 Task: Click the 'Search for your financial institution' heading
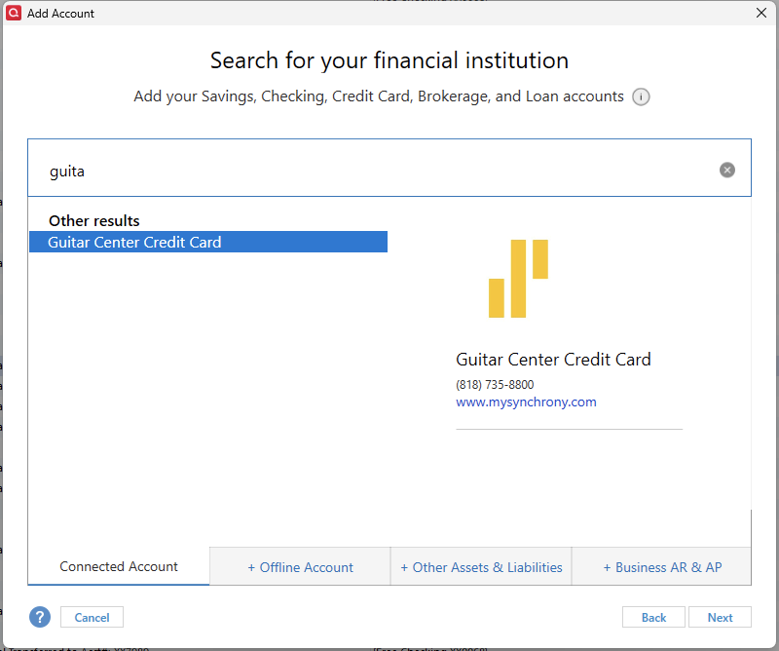coord(389,60)
